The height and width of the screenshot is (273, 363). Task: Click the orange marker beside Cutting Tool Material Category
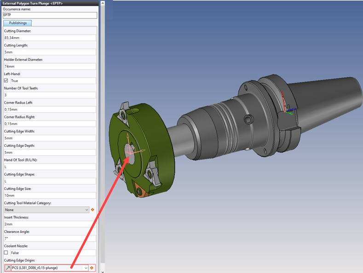[x=92, y=210]
